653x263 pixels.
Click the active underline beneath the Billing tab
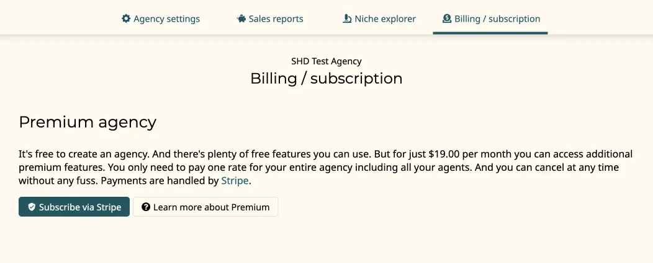tap(490, 33)
